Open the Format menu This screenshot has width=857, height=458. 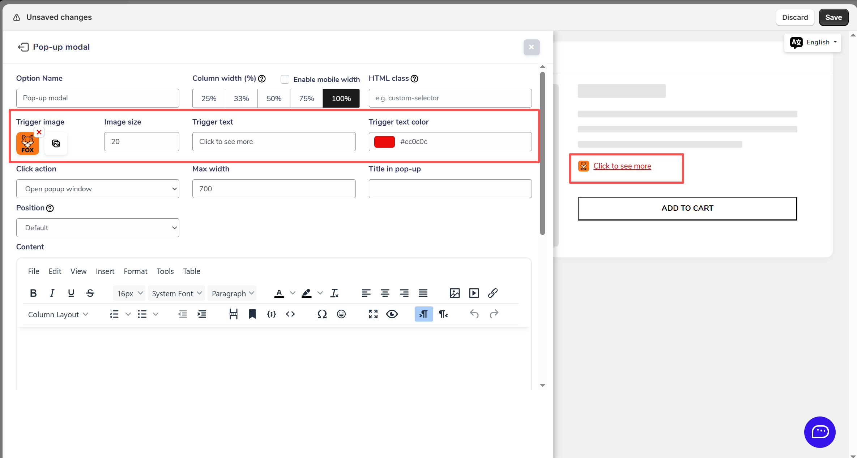135,271
